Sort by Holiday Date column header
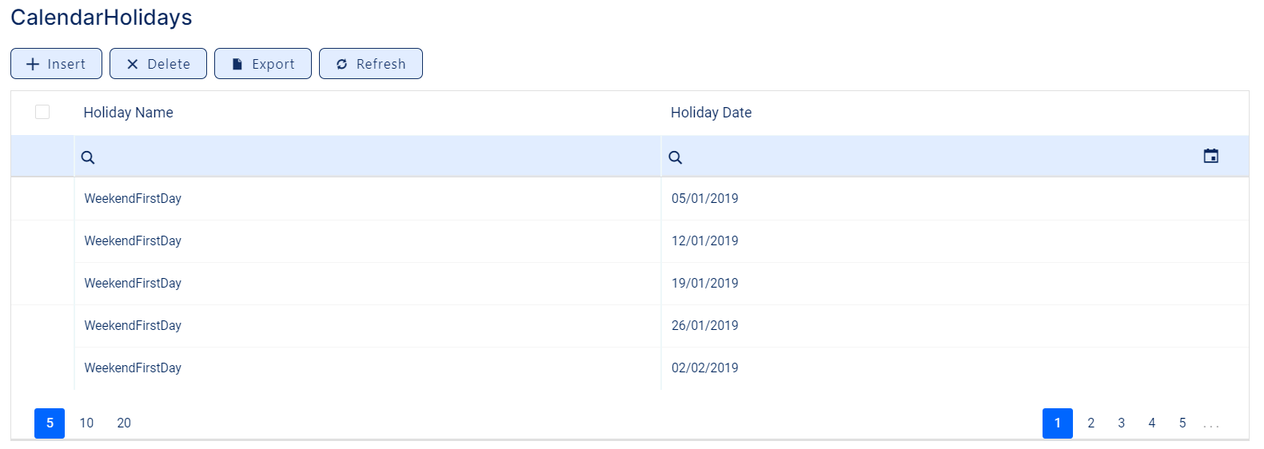 coord(711,113)
